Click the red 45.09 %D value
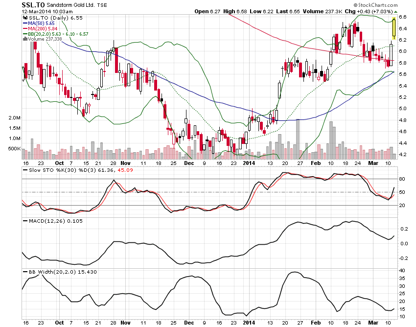The image size is (416, 327). click(x=125, y=170)
